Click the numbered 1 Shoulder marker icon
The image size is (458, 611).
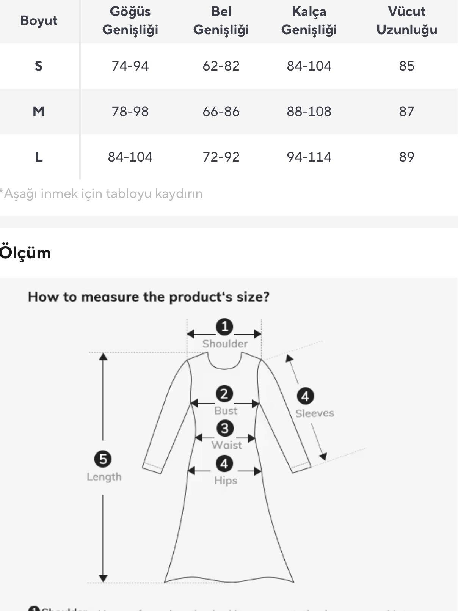coord(224,327)
